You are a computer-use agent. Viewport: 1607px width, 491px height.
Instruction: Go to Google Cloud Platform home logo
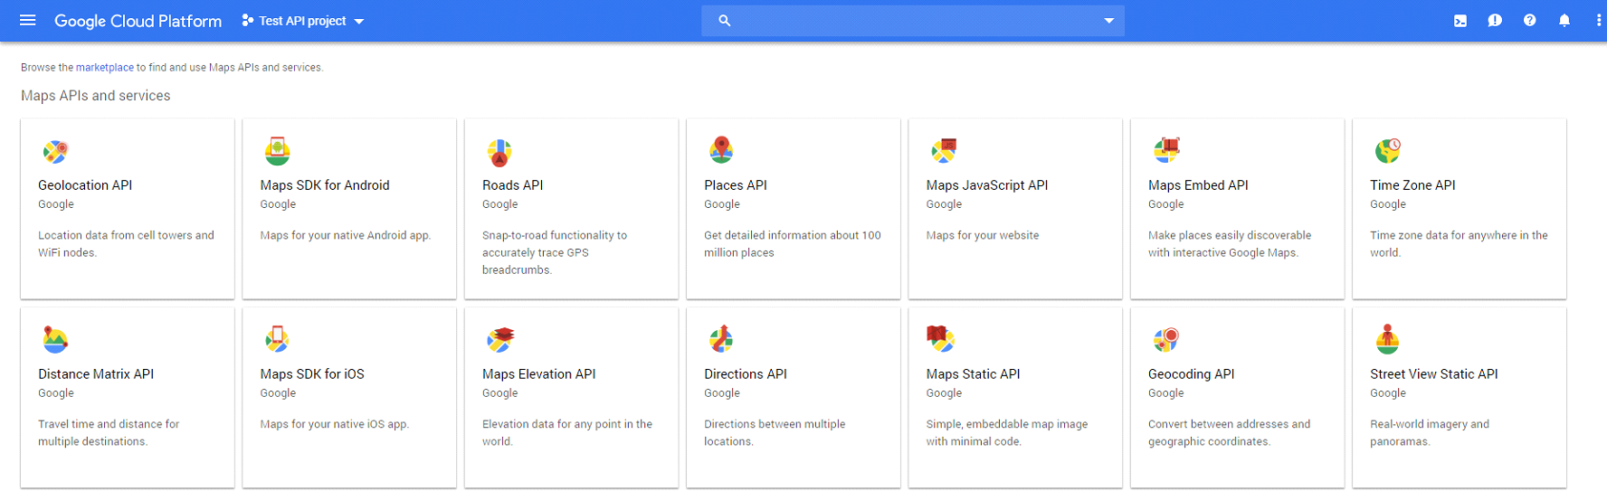(x=138, y=21)
